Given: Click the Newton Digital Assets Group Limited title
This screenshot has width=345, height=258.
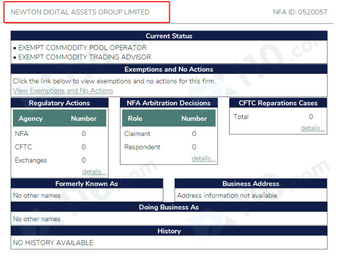Looking at the screenshot, I should pyautogui.click(x=80, y=12).
